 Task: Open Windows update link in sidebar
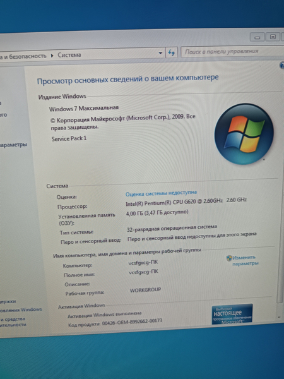[21, 310]
